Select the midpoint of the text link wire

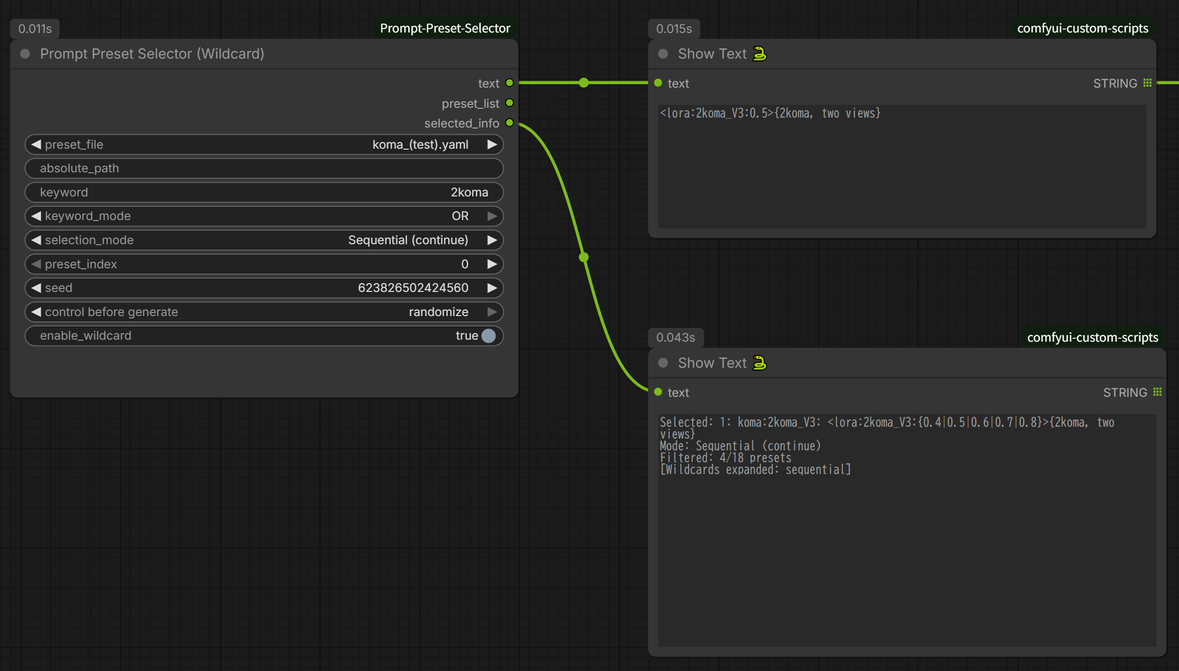click(583, 83)
